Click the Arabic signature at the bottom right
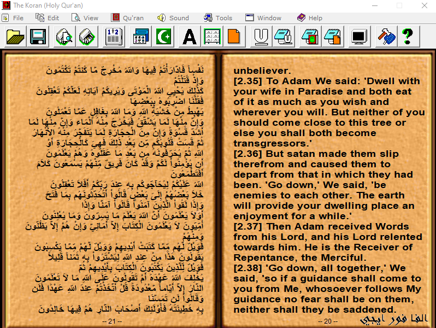Image resolution: width=436 pixels, height=328 pixels. 393,320
